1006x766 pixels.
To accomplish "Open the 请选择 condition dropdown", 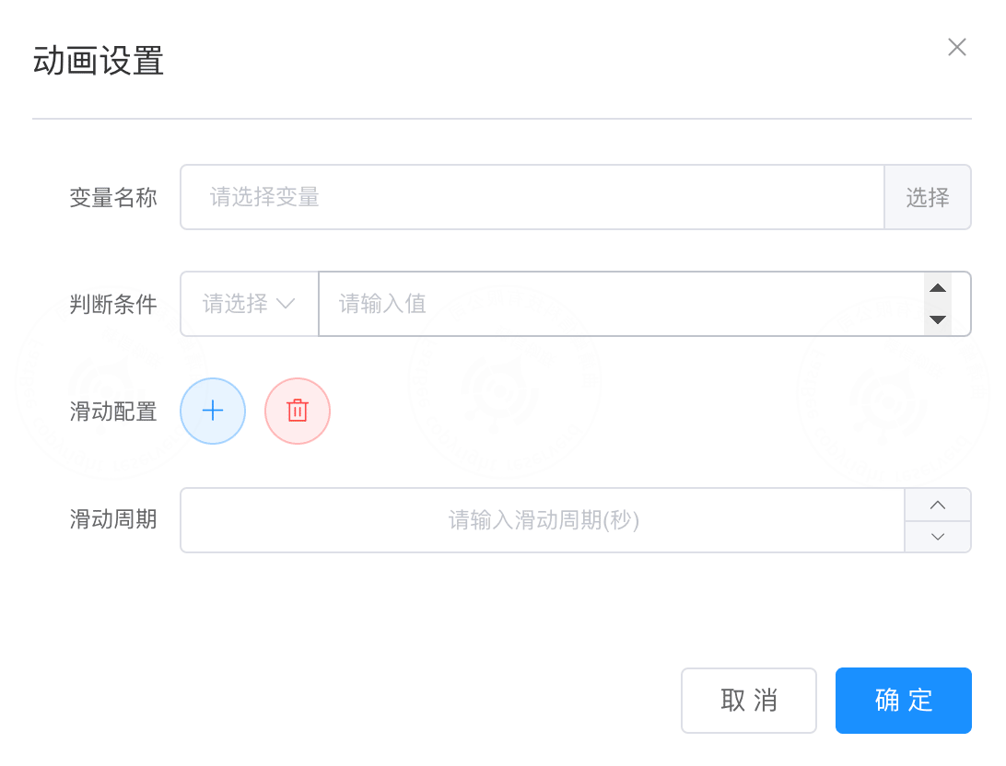I will (x=250, y=304).
